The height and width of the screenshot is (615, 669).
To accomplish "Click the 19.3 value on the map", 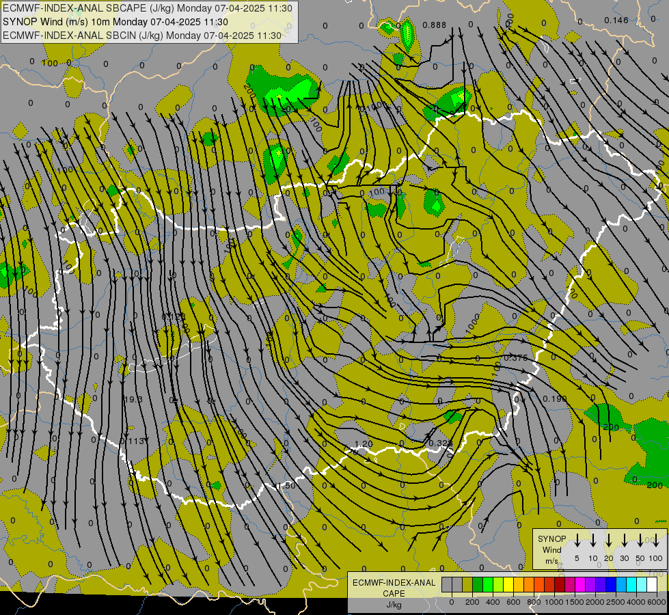I will 133,400.
